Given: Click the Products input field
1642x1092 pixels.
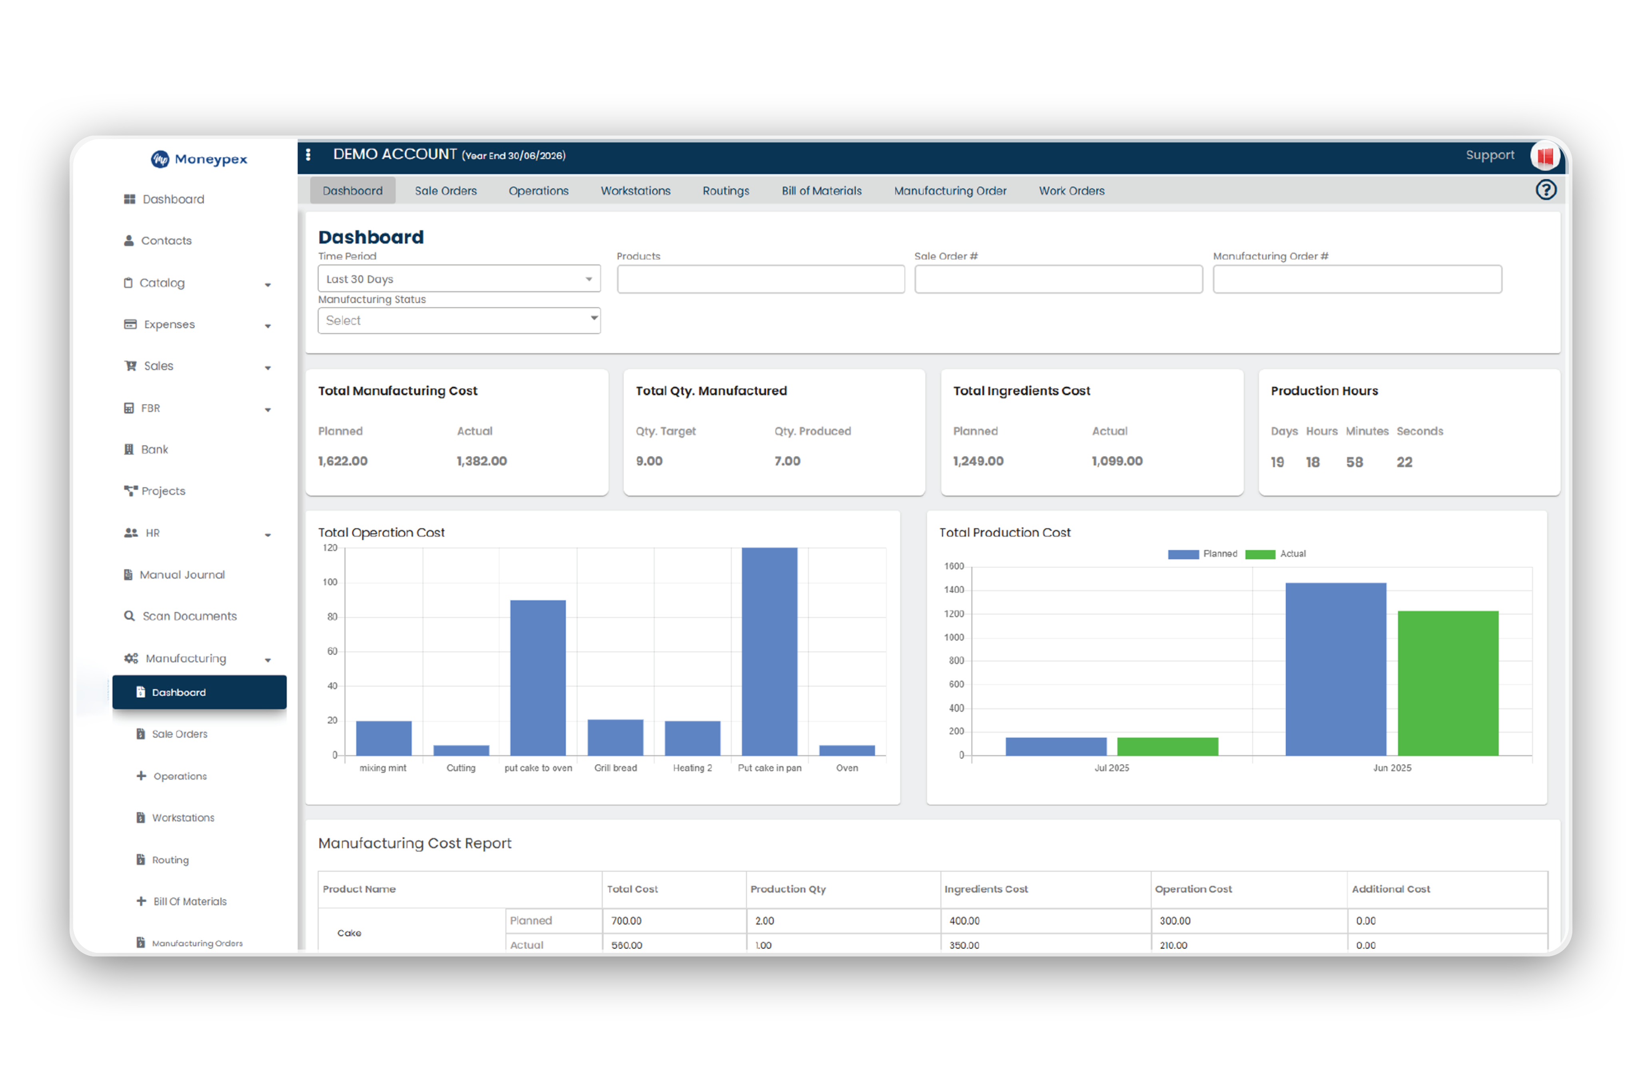Looking at the screenshot, I should 760,279.
